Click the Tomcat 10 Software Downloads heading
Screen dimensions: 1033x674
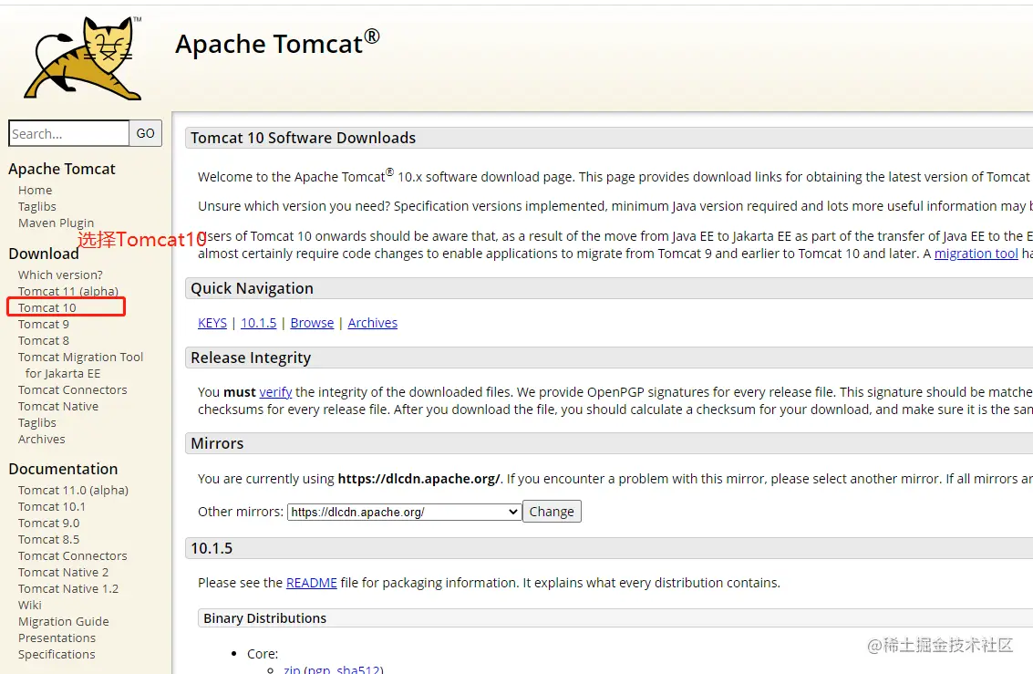(x=303, y=138)
